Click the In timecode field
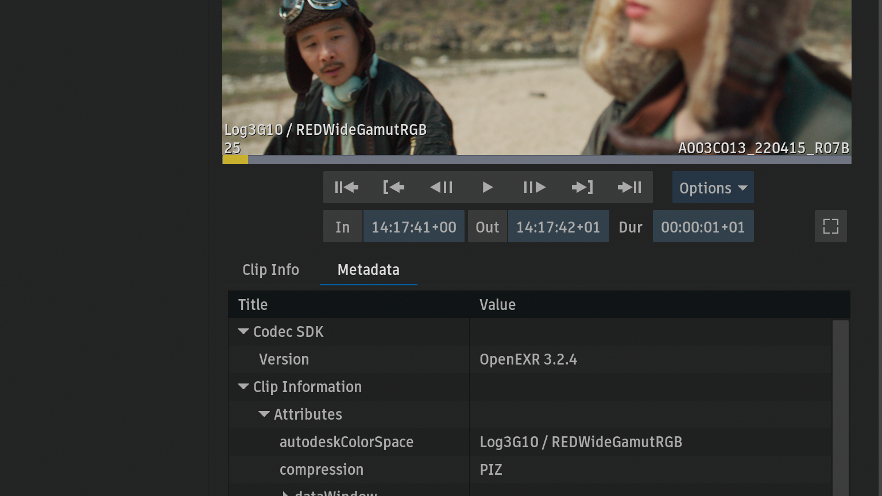Screen dimensions: 882x496 point(413,227)
